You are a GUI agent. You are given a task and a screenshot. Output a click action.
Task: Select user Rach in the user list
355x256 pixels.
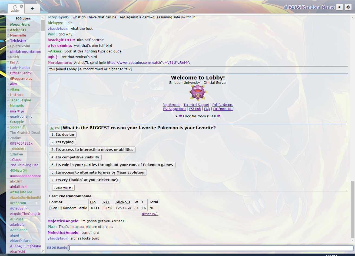coord(23,57)
